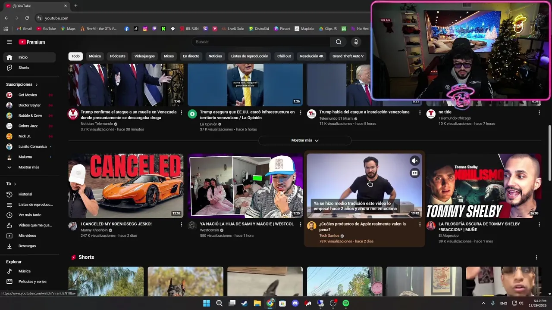The height and width of the screenshot is (310, 552).
Task: Click the YouTube search input field
Action: coord(261,42)
